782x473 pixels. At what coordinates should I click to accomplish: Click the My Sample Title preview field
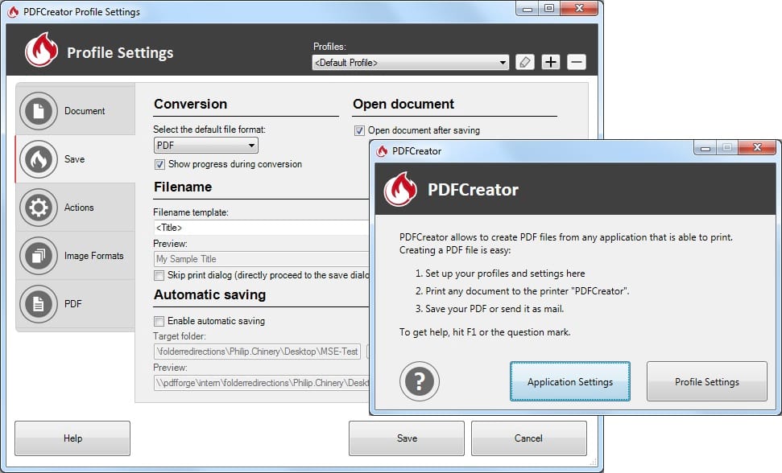pyautogui.click(x=261, y=259)
